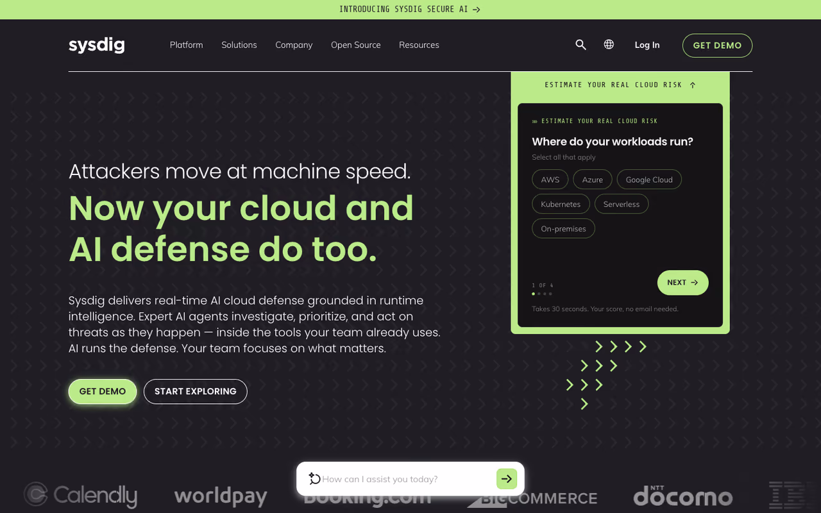Image resolution: width=821 pixels, height=513 pixels.
Task: Focus the 'How can I assist you today?' field
Action: pos(407,479)
